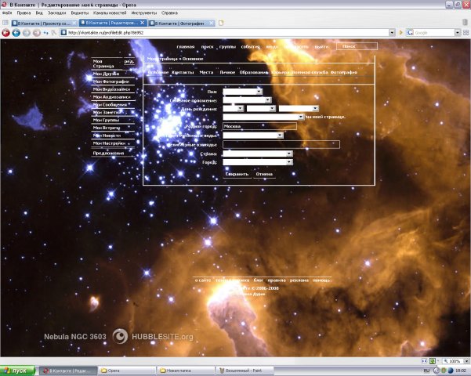Image resolution: width=471 pixels, height=376 pixels.
Task: Open the Инструменты menu
Action: pyautogui.click(x=144, y=13)
